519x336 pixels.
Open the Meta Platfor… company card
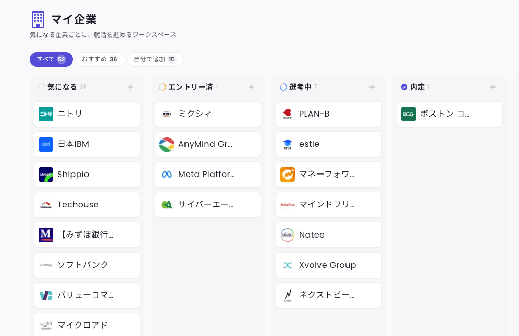tap(208, 175)
